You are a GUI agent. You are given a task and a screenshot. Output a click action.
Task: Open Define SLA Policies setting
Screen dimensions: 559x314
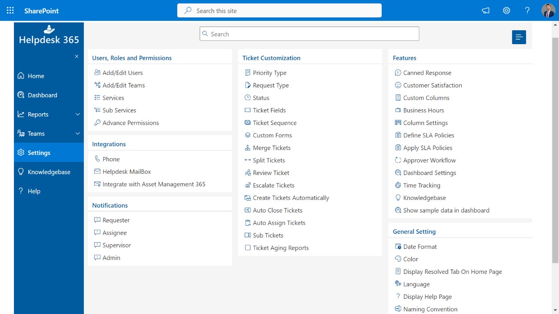pos(428,135)
